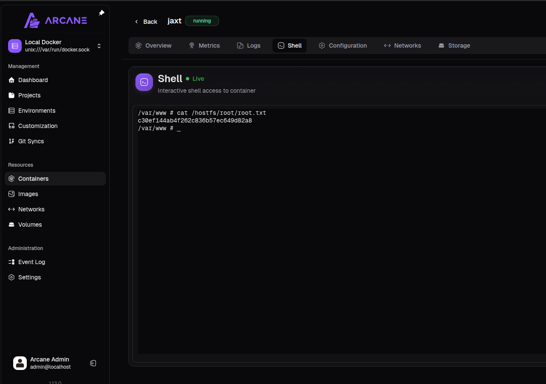
Task: Click the Local Docker environment icon
Action: pos(15,46)
